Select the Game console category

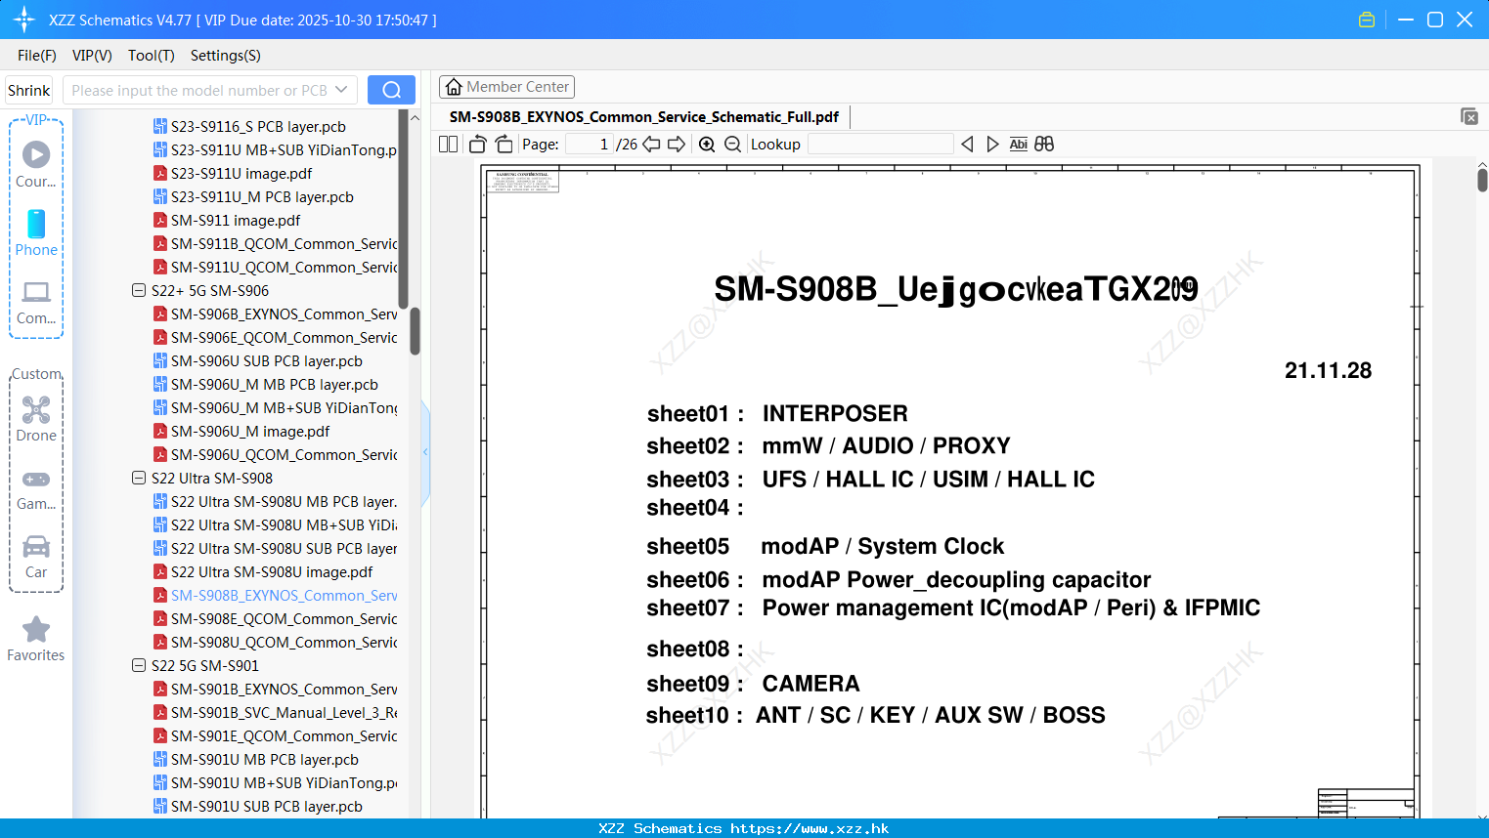pos(36,489)
